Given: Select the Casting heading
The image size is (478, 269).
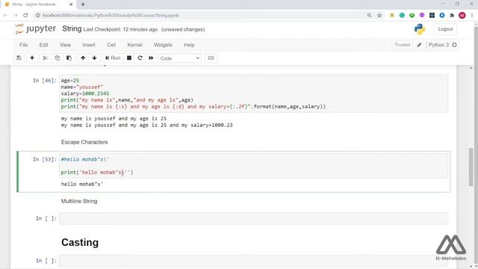Looking at the screenshot, I should (80, 242).
